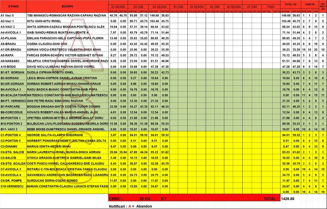
Task: Select stand cell B11- VACI 2
Action: [x=13, y=129]
